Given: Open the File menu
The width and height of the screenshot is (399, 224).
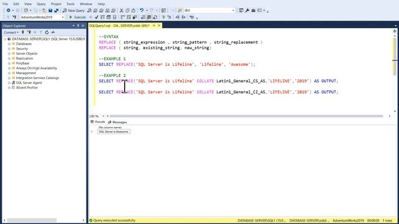Looking at the screenshot, I should [5, 4].
